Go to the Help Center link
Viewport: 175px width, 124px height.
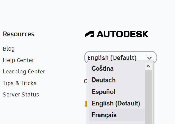click(19, 60)
